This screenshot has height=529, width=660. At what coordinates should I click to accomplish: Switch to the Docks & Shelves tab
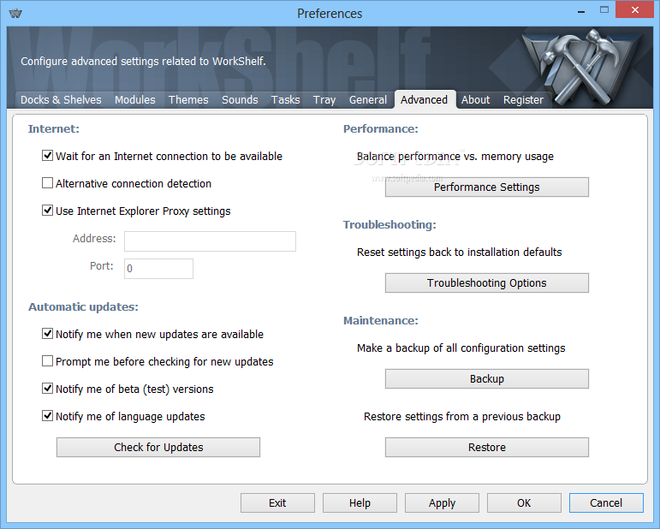point(61,100)
